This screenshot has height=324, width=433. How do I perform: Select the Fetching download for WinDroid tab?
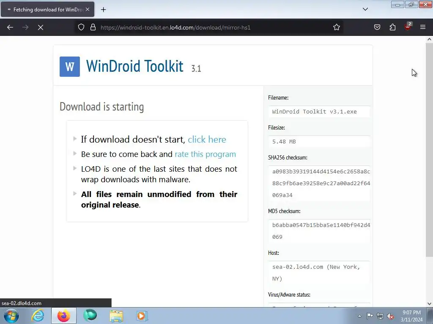point(47,9)
